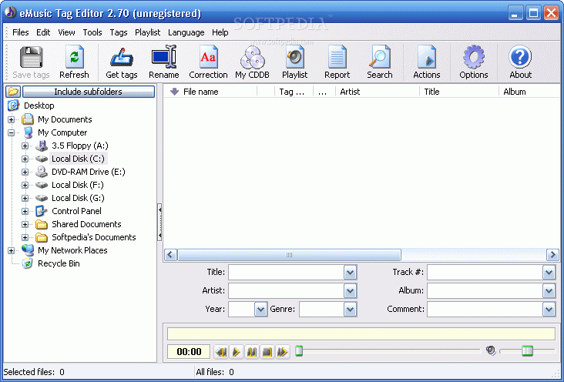Screen dimensions: 564x382
Task: Click the My Computer icon
Action: 28,132
